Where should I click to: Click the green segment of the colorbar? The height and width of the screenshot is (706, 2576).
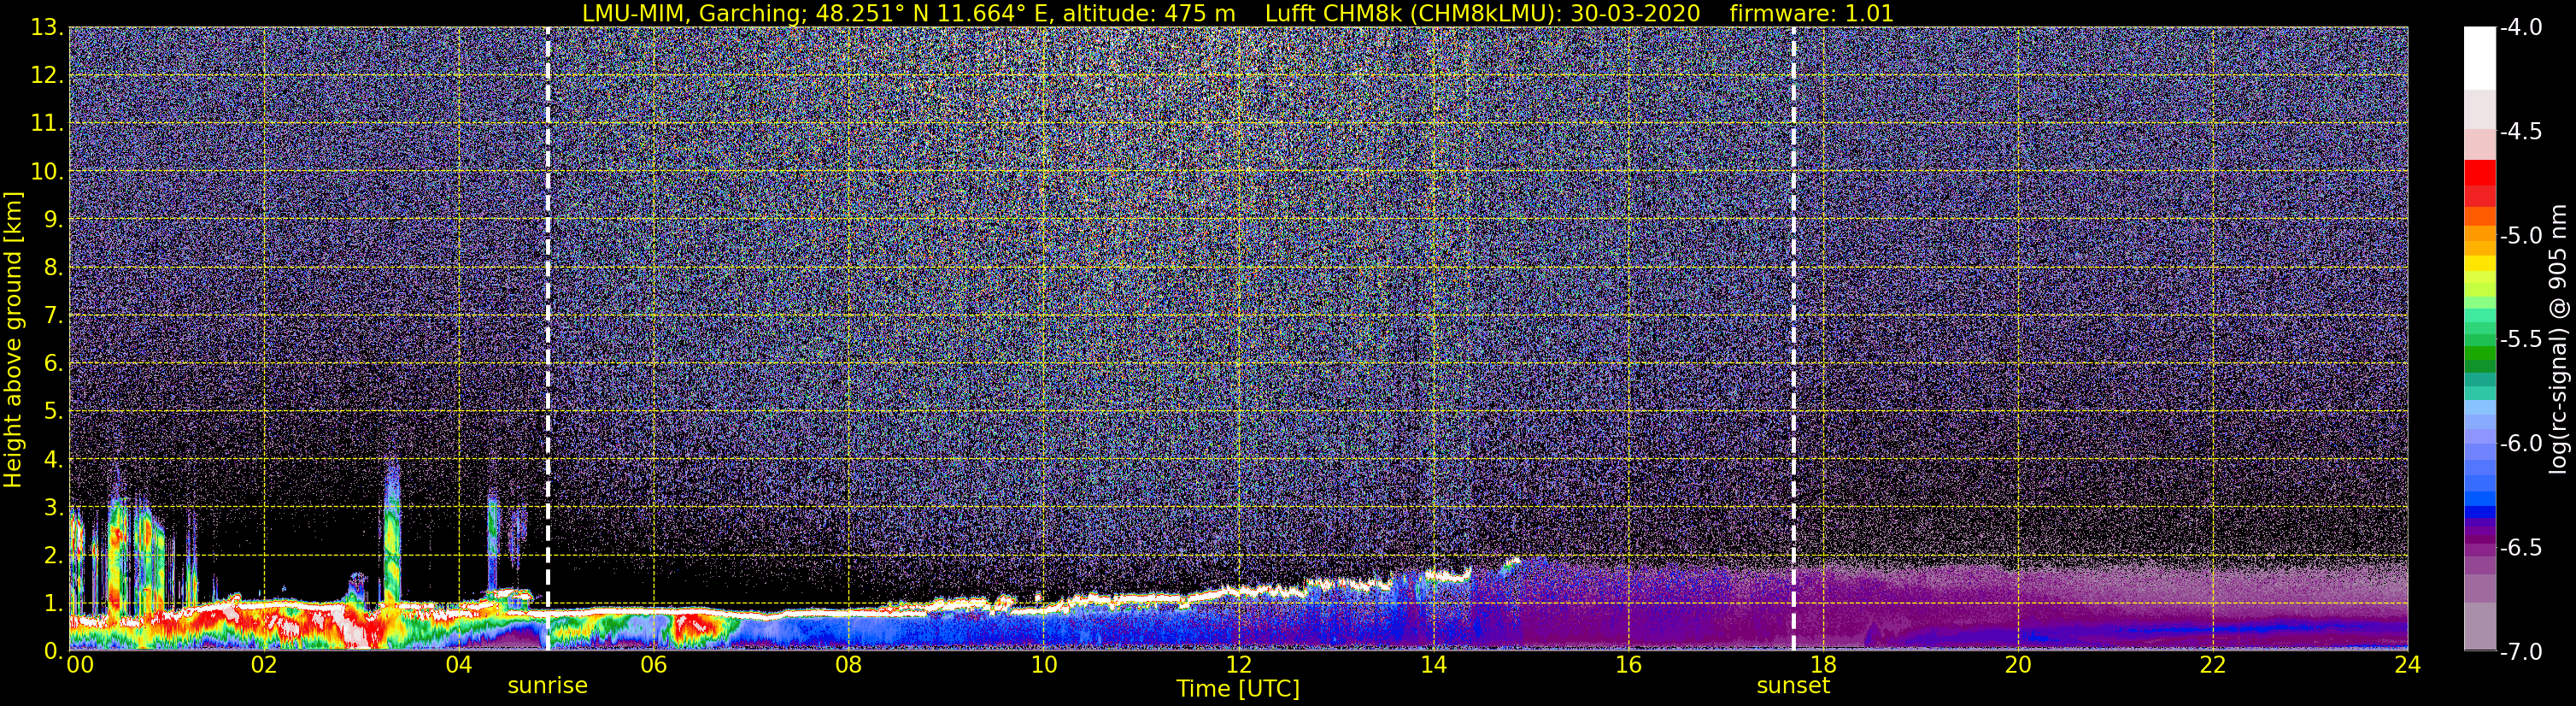2480,353
